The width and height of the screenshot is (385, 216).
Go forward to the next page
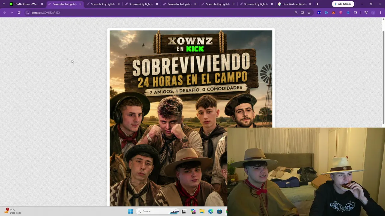pos(12,13)
